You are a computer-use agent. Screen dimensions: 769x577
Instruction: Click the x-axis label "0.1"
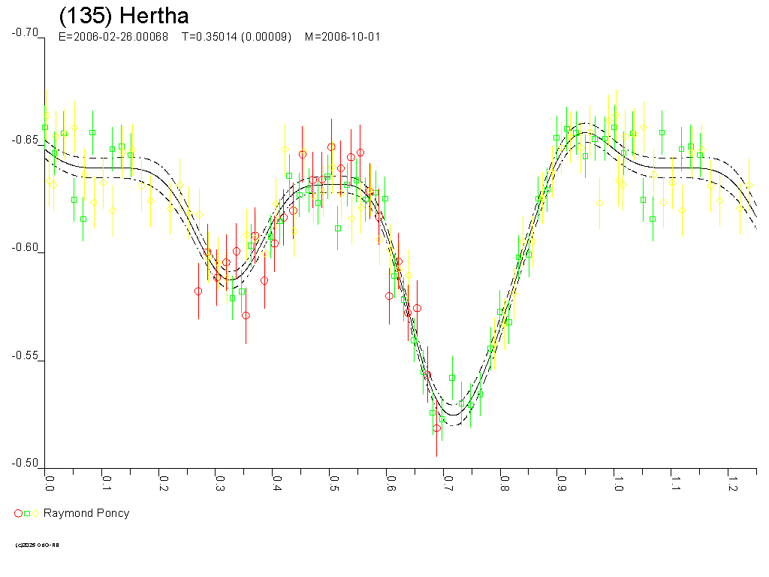pos(107,483)
